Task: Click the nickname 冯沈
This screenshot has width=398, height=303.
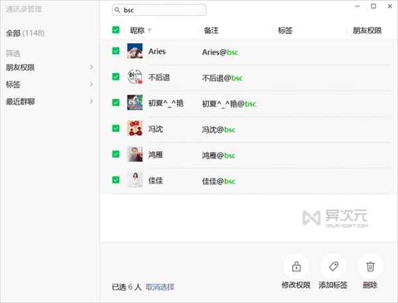Action: coord(156,129)
